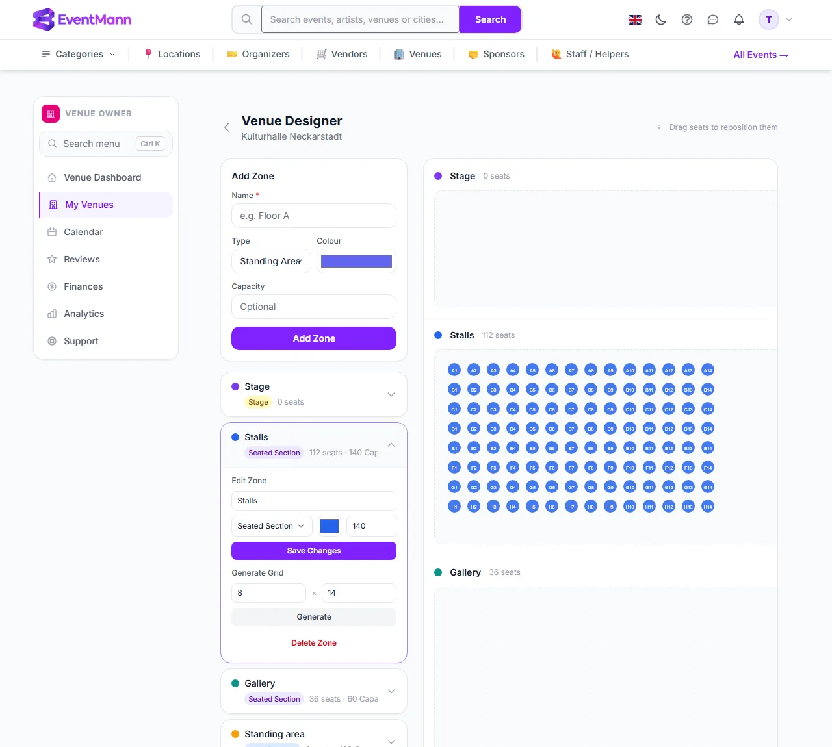
Task: Expand the Gallery zone card
Action: 391,691
